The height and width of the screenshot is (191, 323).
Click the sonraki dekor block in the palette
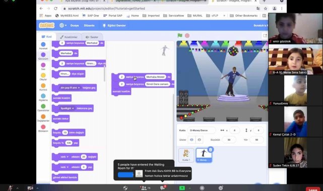(61, 119)
